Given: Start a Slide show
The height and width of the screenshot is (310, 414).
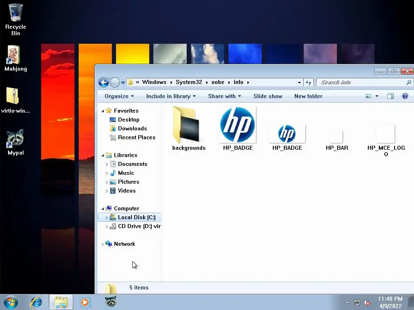Looking at the screenshot, I should coord(268,96).
